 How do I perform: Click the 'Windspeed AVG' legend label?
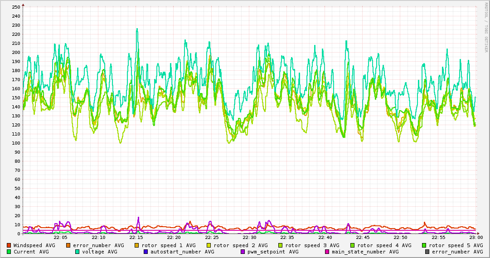34,245
